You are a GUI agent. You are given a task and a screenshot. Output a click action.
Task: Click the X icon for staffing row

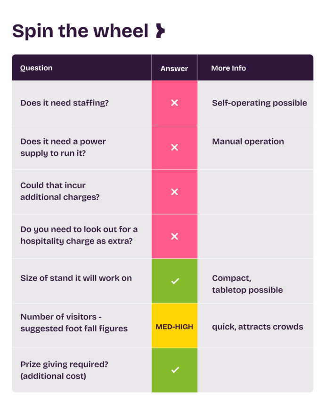(174, 103)
